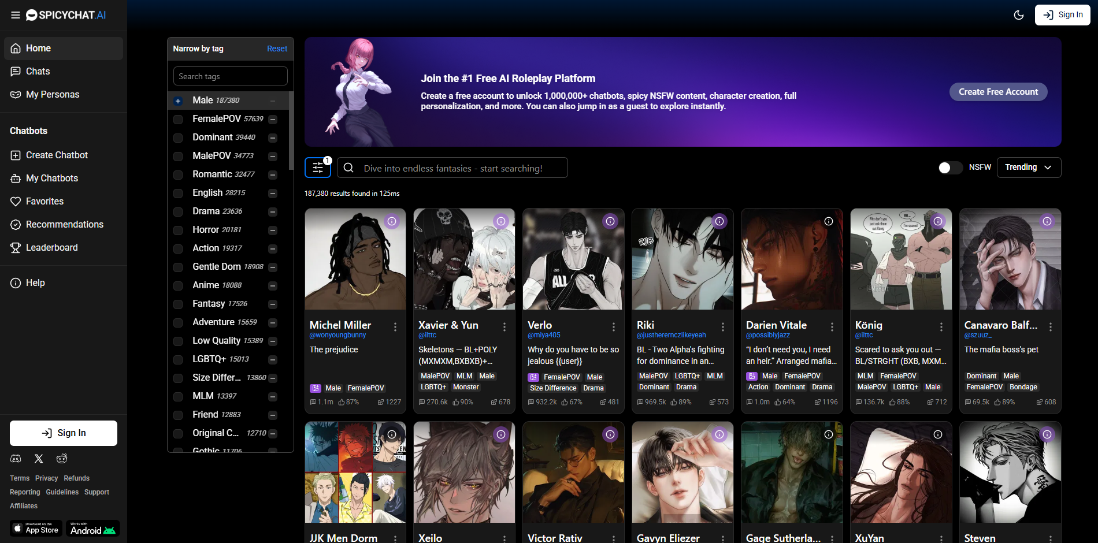Focus the Search tags input field

coord(230,76)
